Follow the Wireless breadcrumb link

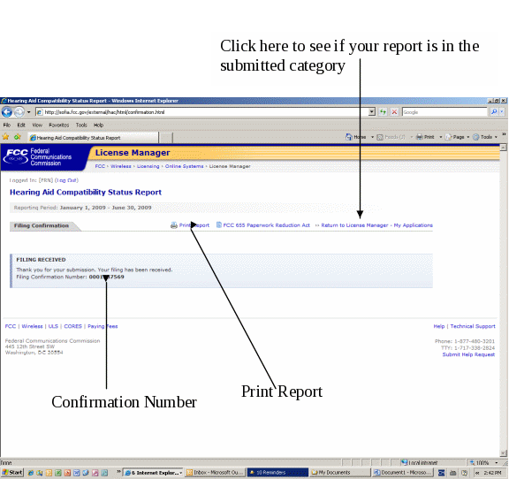coord(121,166)
